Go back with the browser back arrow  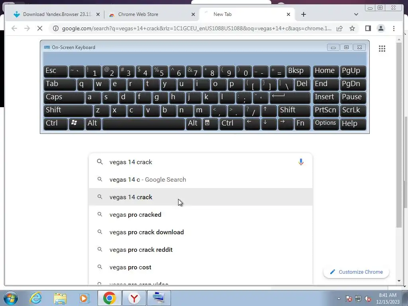(14, 28)
